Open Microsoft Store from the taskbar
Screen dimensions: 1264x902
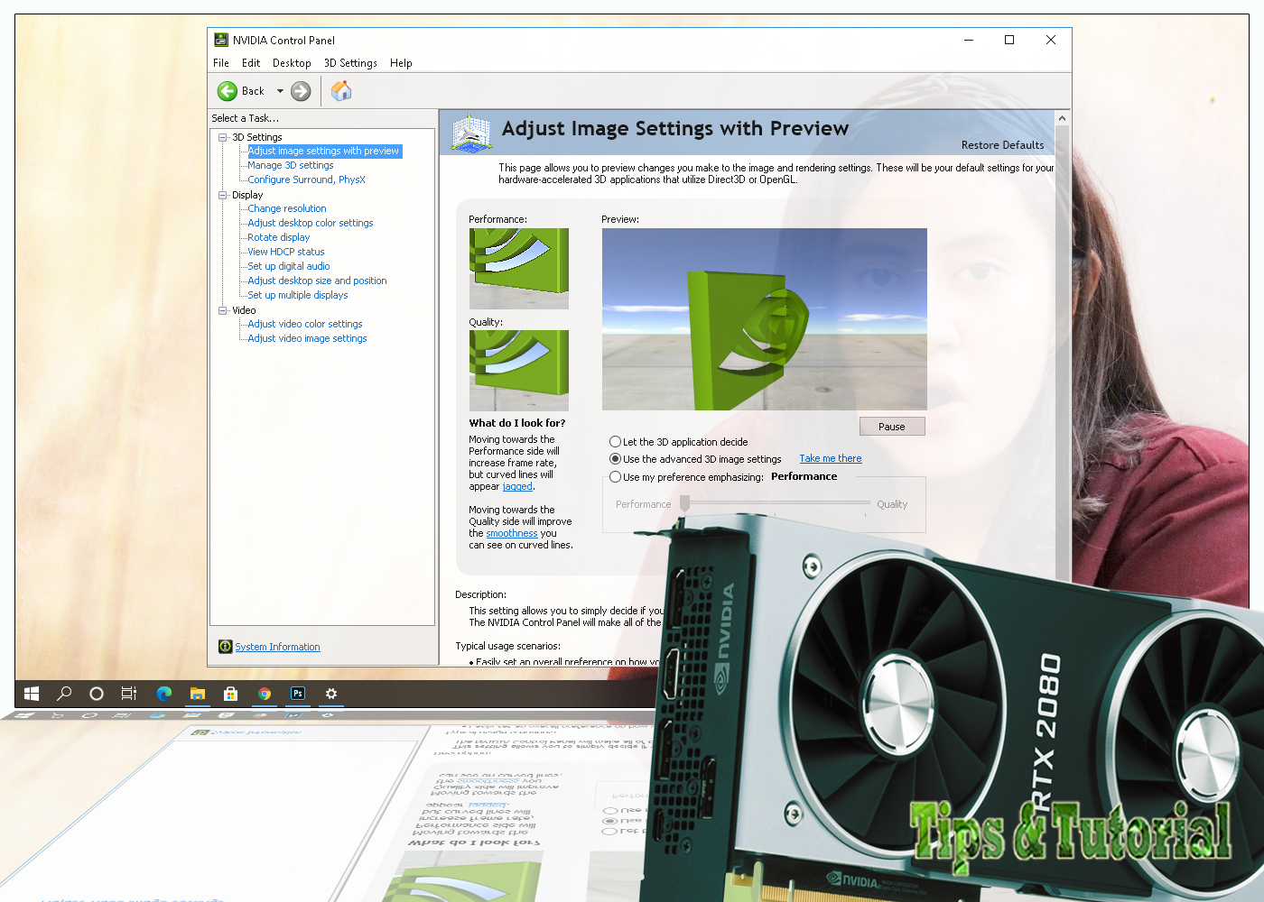point(230,694)
